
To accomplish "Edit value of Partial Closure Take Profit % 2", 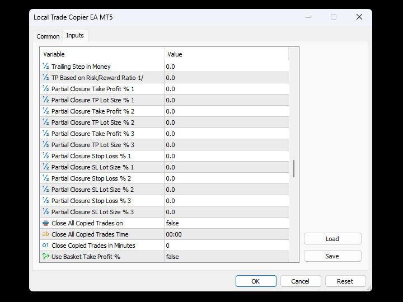I will point(227,111).
